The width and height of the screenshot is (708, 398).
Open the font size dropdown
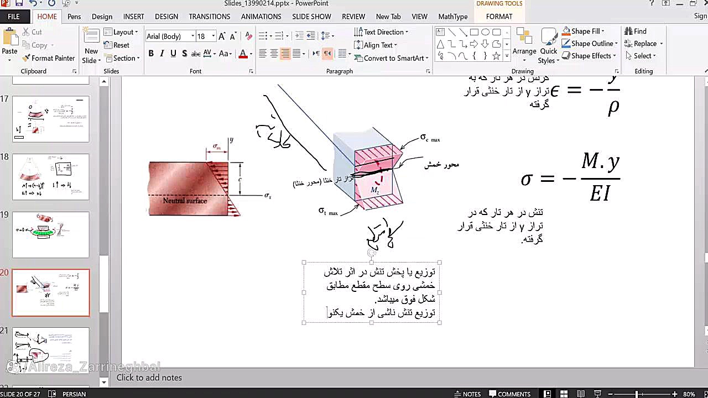click(214, 36)
